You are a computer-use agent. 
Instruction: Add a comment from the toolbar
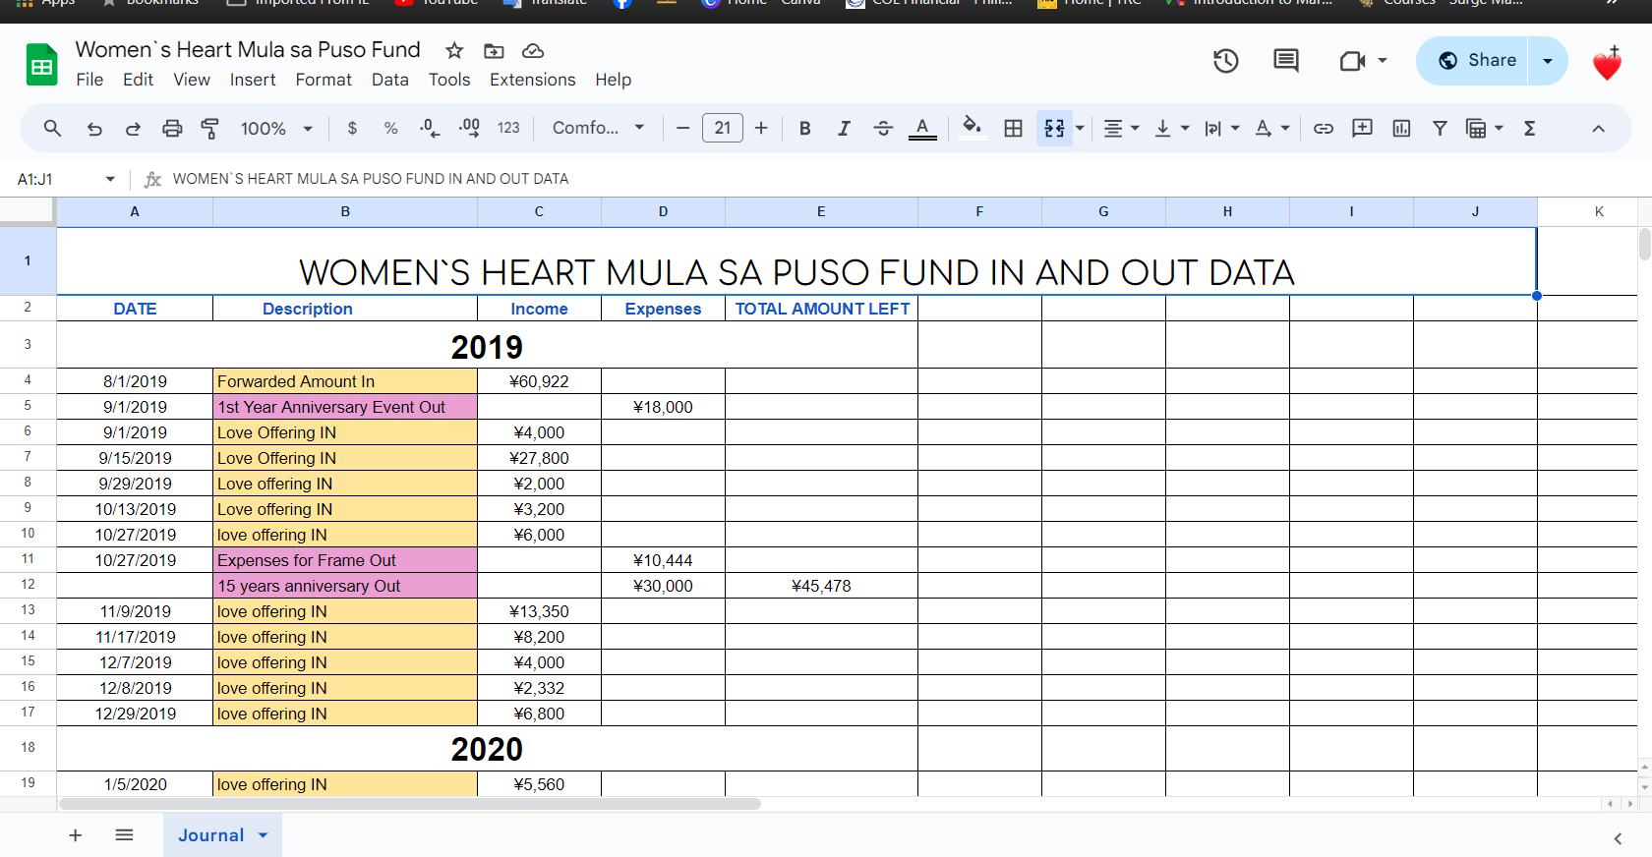point(1362,128)
